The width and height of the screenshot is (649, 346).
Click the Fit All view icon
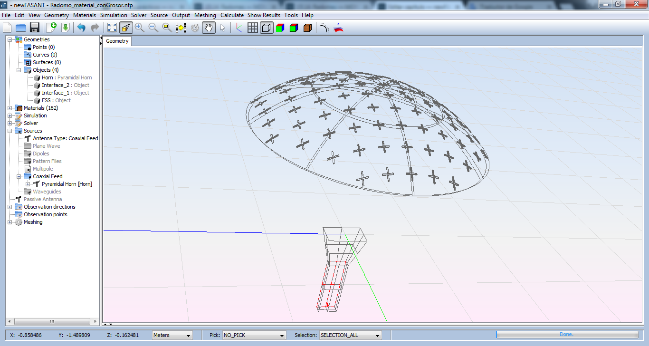112,28
